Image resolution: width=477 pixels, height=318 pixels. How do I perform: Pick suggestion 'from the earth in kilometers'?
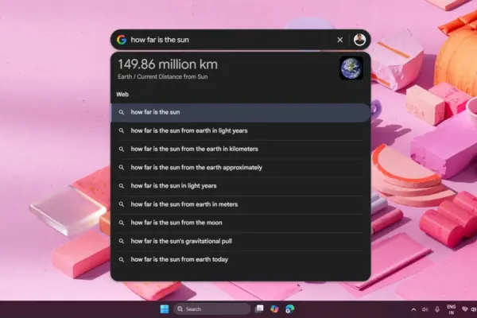pos(240,149)
